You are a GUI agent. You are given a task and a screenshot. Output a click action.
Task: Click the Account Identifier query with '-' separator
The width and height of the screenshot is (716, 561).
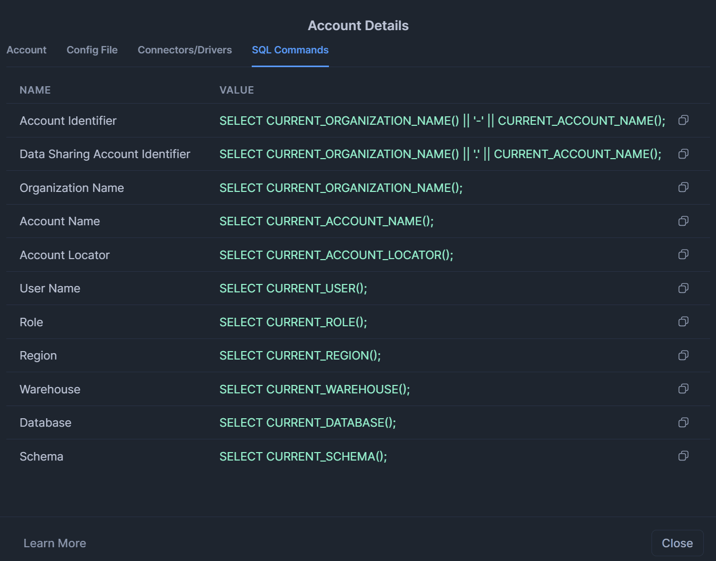443,121
